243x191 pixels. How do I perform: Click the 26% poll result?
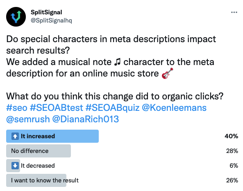(232, 180)
